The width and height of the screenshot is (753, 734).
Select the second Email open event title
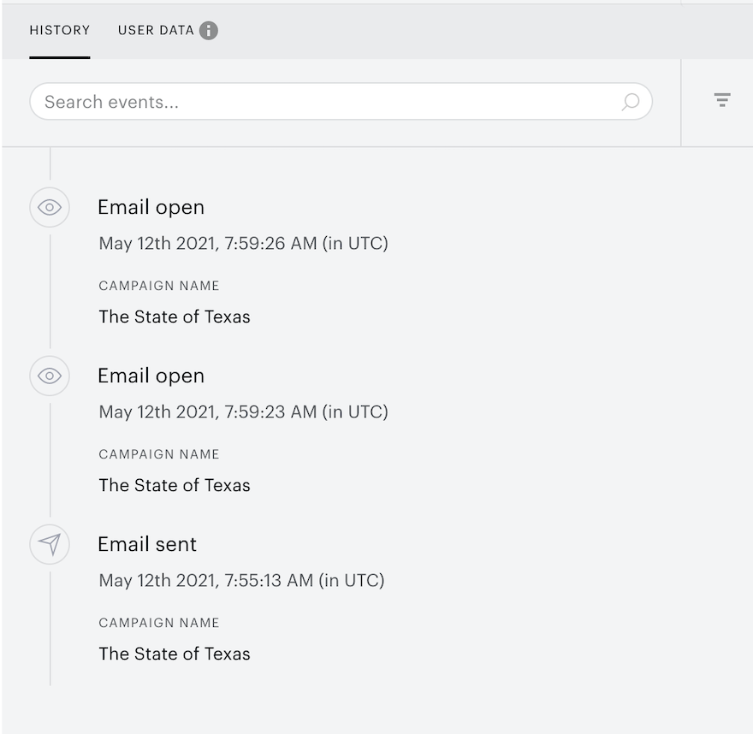151,376
